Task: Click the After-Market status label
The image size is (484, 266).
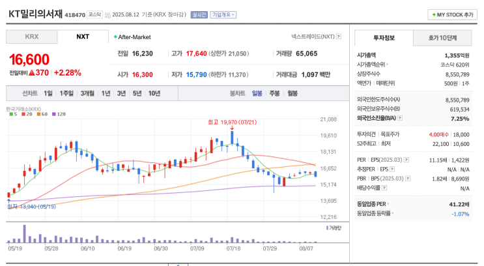Action: 132,37
